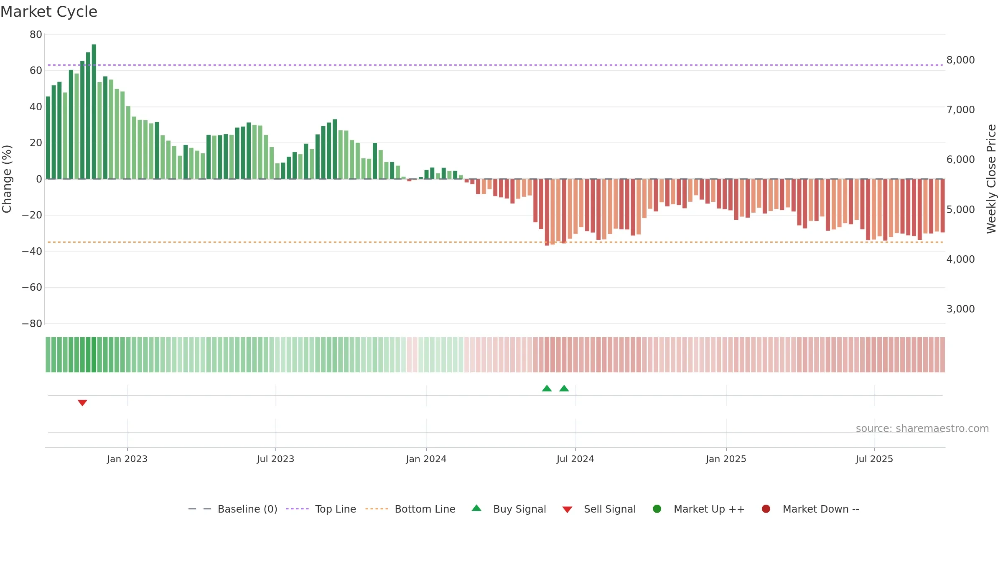Click the 3,000 price axis label
Image resolution: width=1003 pixels, height=564 pixels.
(x=960, y=309)
